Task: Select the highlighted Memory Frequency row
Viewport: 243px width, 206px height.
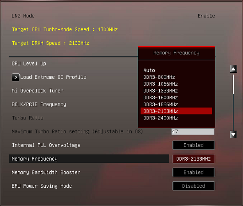Action: click(x=89, y=159)
